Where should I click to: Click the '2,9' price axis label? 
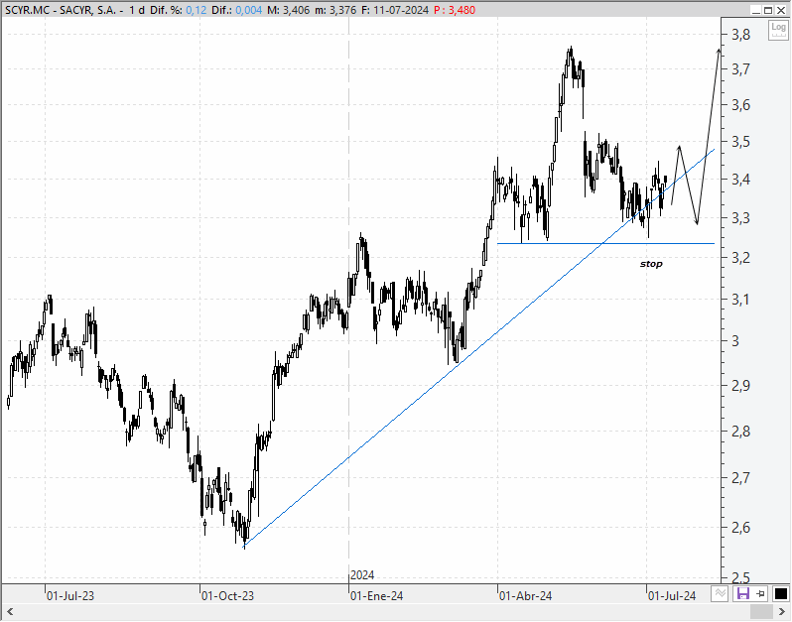pos(741,386)
